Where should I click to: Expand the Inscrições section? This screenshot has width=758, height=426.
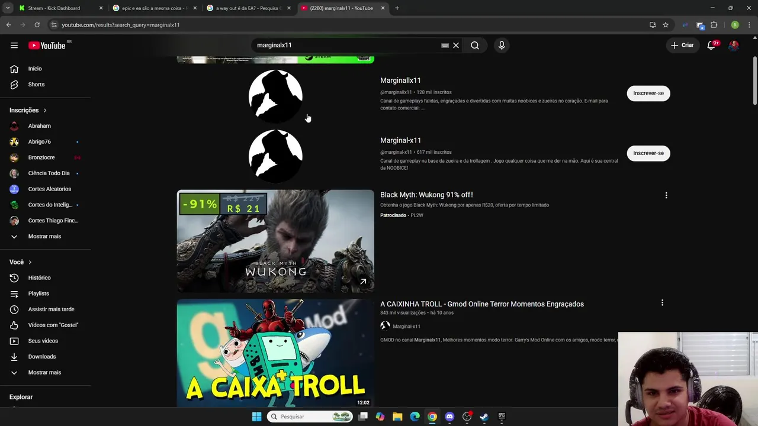pyautogui.click(x=28, y=110)
